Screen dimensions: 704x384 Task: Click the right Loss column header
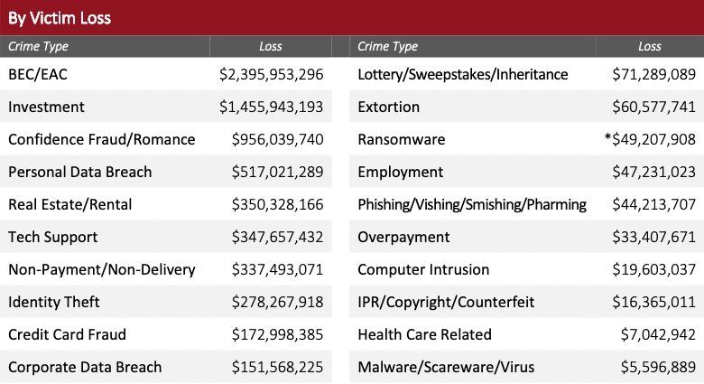[x=649, y=46]
